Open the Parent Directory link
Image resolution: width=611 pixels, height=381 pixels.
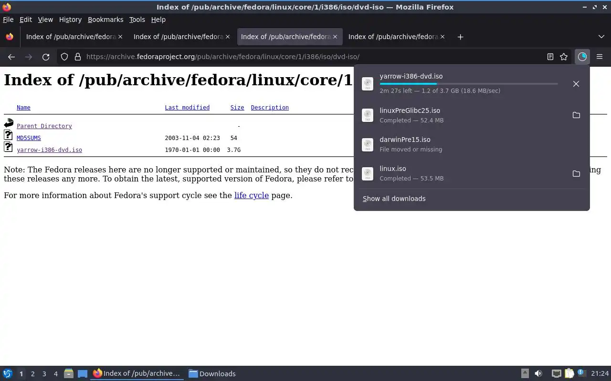[x=44, y=126]
